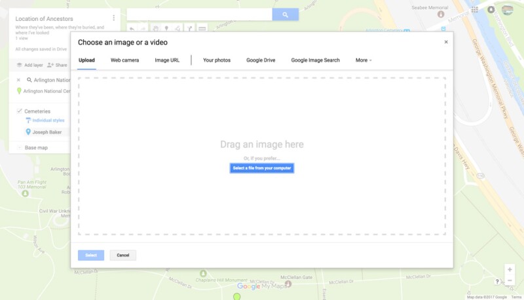Switch to the Your photos tab
Image resolution: width=524 pixels, height=300 pixels.
[217, 60]
